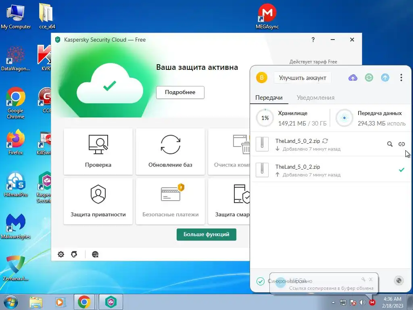Click the synchronized checkmark status icon
This screenshot has height=310, width=413.
pyautogui.click(x=260, y=281)
